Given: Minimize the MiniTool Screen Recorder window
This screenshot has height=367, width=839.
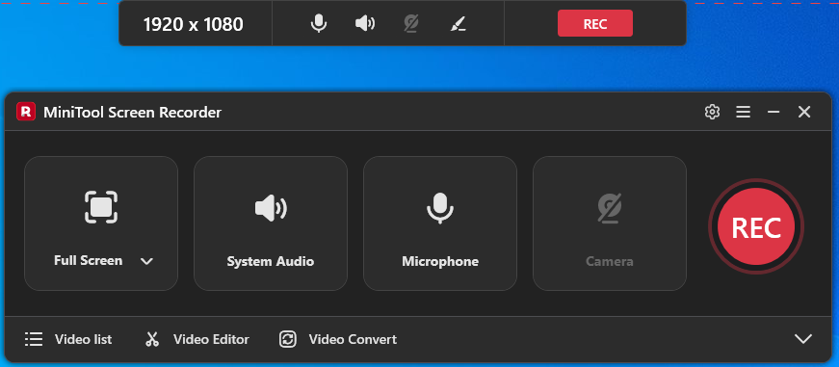Looking at the screenshot, I should [x=773, y=112].
